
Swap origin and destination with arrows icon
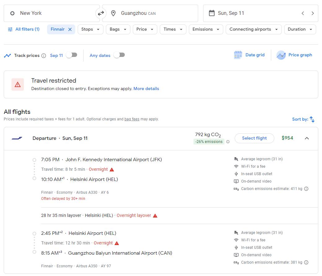pos(101,13)
